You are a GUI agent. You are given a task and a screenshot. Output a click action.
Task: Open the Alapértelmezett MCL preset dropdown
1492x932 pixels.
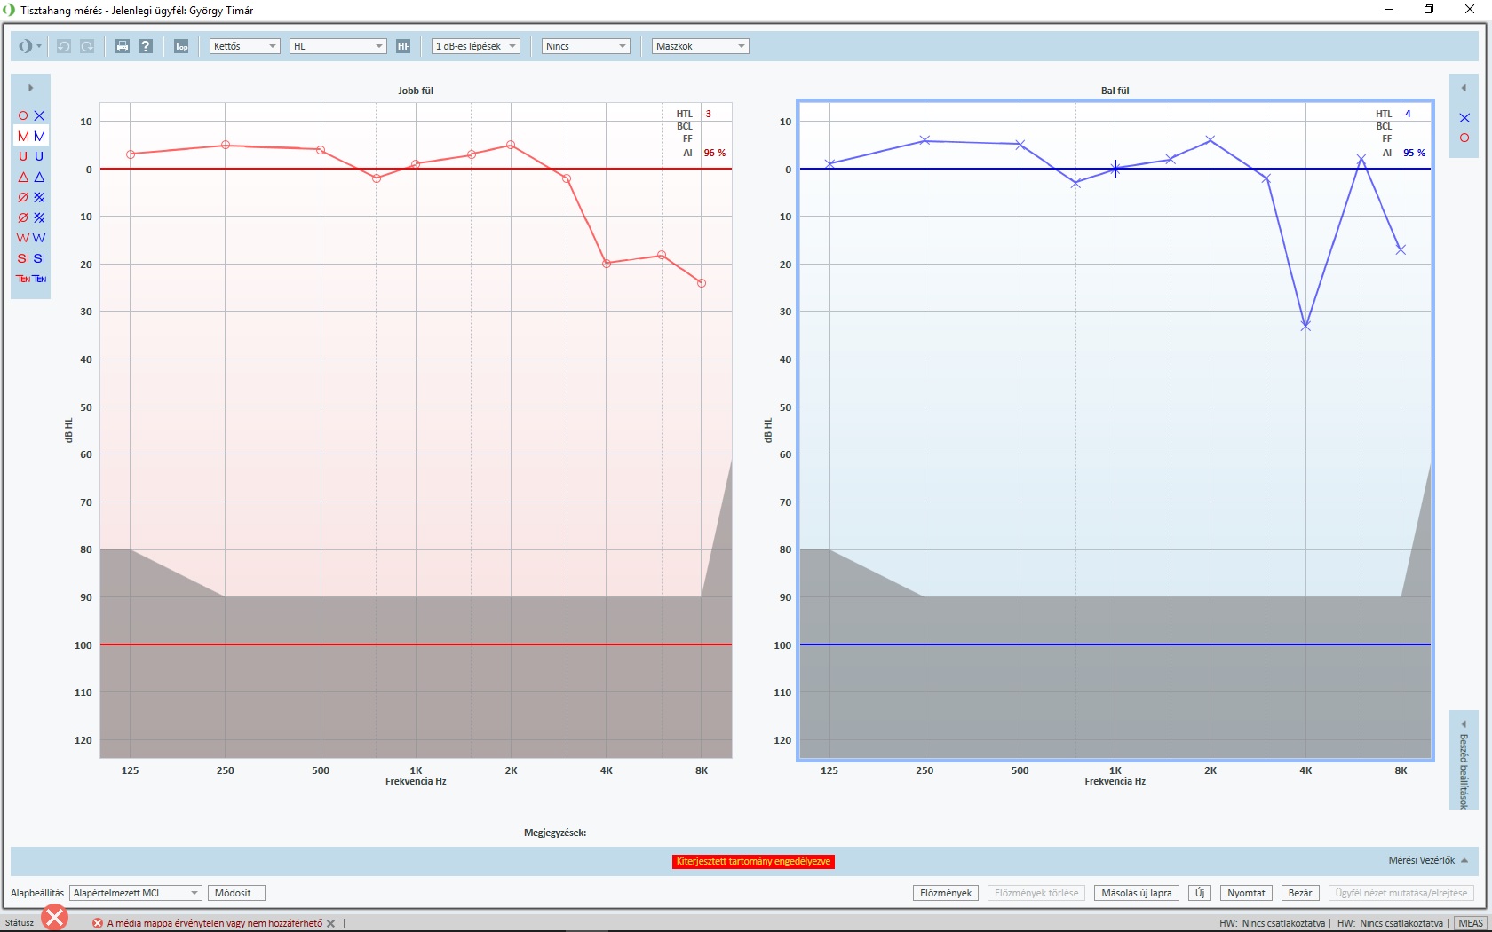136,893
